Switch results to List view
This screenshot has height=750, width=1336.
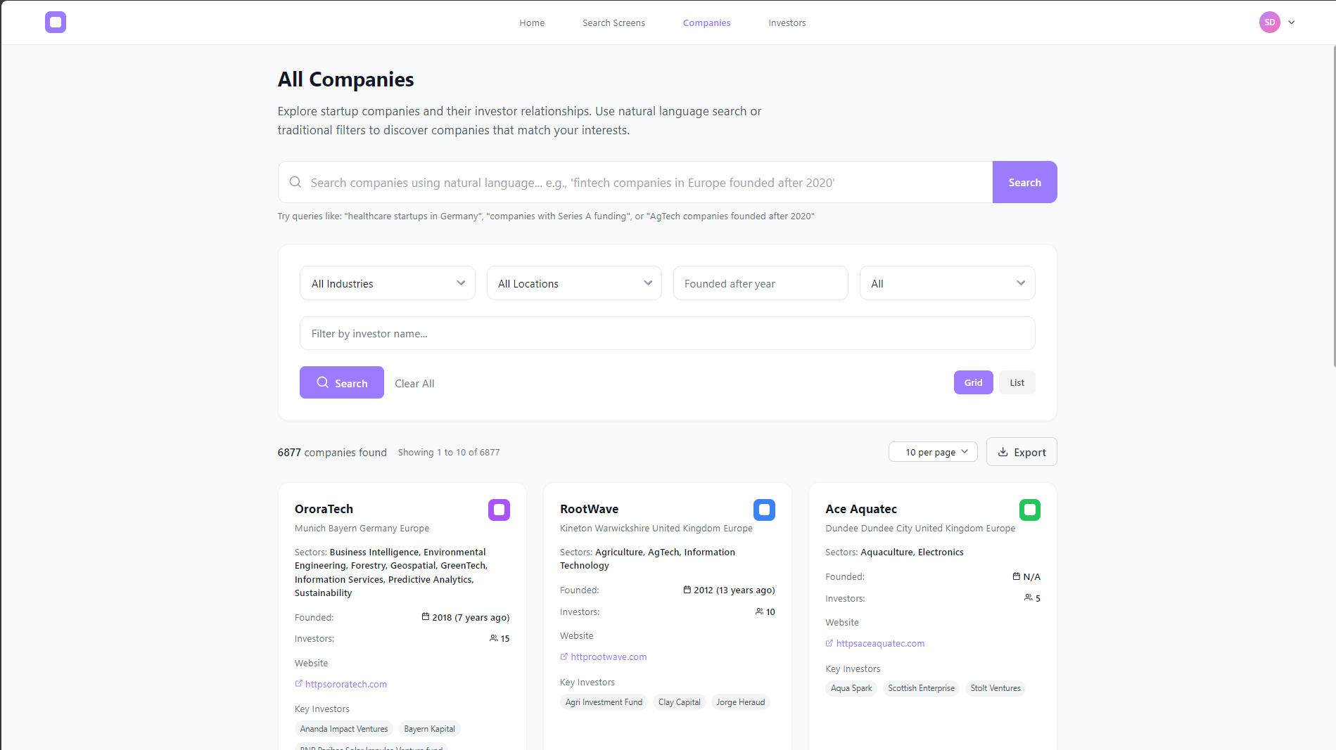[x=1017, y=382]
